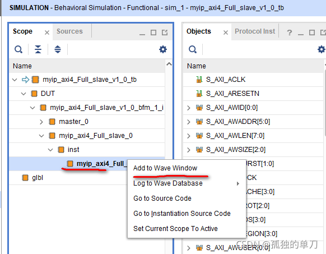Close the Scope tab
This screenshot has width=326, height=254.
coord(47,33)
